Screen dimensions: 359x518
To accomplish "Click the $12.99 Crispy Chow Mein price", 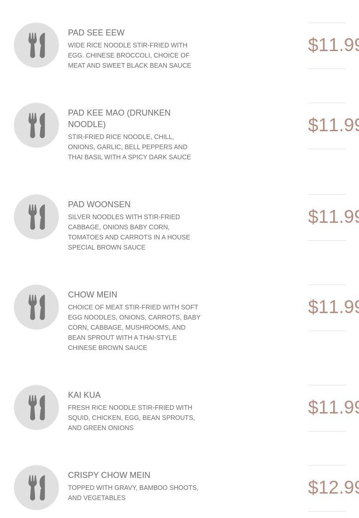I will point(333,488).
